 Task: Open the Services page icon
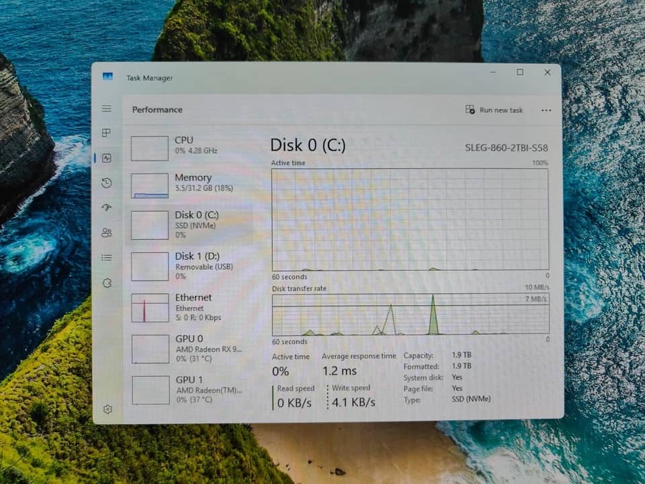coord(107,283)
